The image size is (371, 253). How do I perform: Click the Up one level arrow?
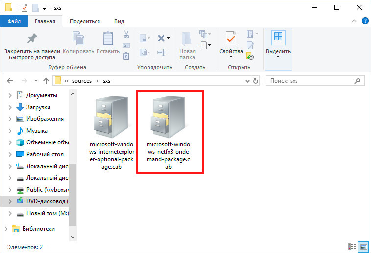coord(46,81)
